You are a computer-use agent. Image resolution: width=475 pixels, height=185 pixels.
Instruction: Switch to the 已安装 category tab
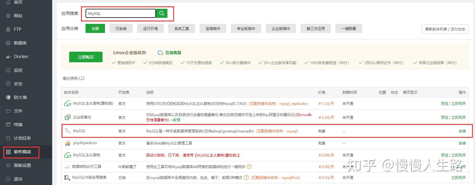[121, 28]
